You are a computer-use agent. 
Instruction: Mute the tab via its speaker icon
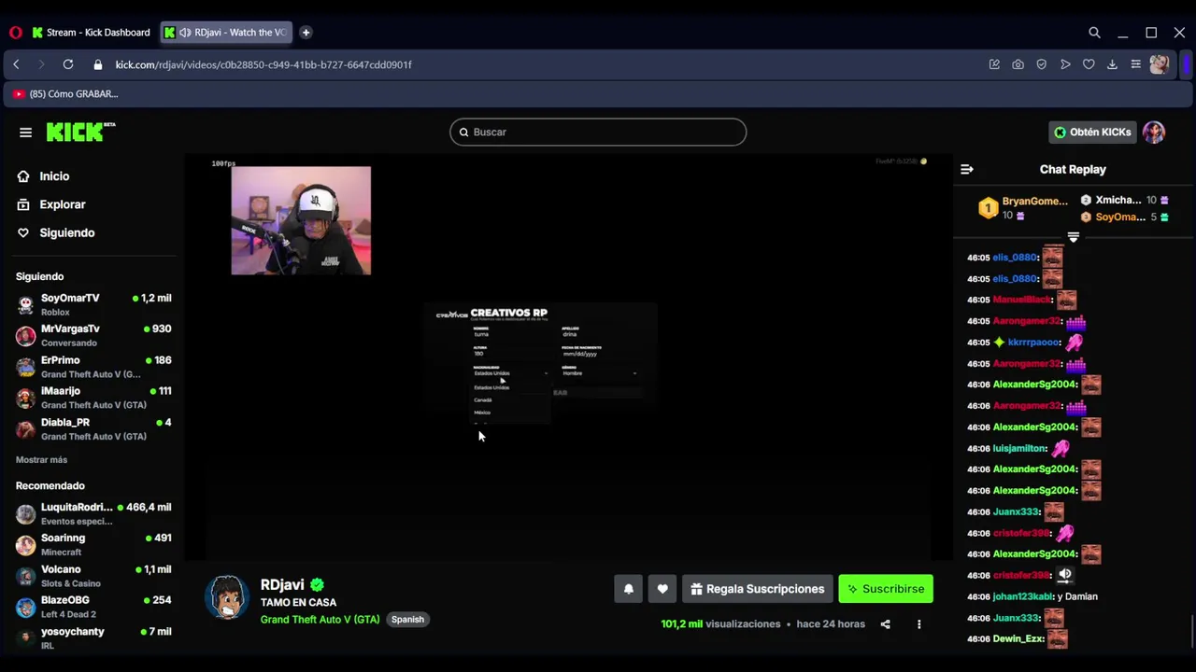click(185, 33)
